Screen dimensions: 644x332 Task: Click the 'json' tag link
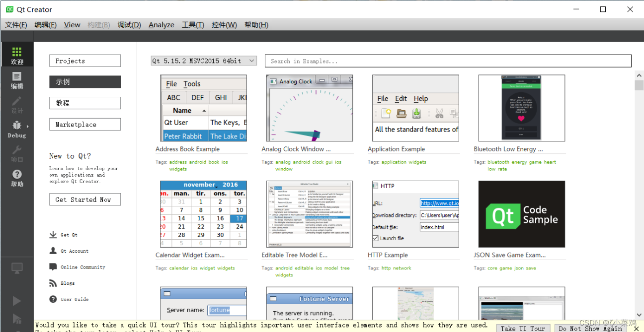point(519,268)
